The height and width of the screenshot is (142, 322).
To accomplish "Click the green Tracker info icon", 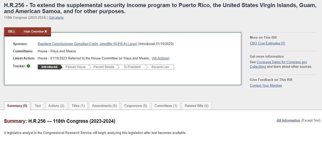I will (28, 66).
